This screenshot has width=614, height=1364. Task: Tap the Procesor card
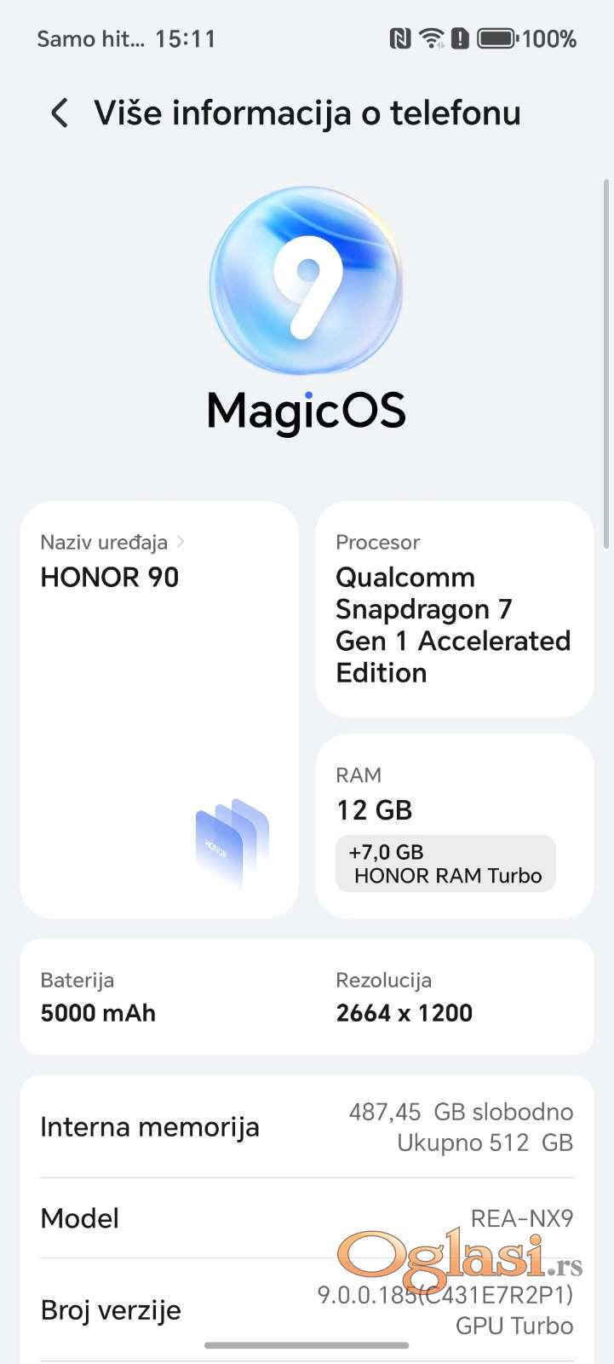[x=454, y=608]
